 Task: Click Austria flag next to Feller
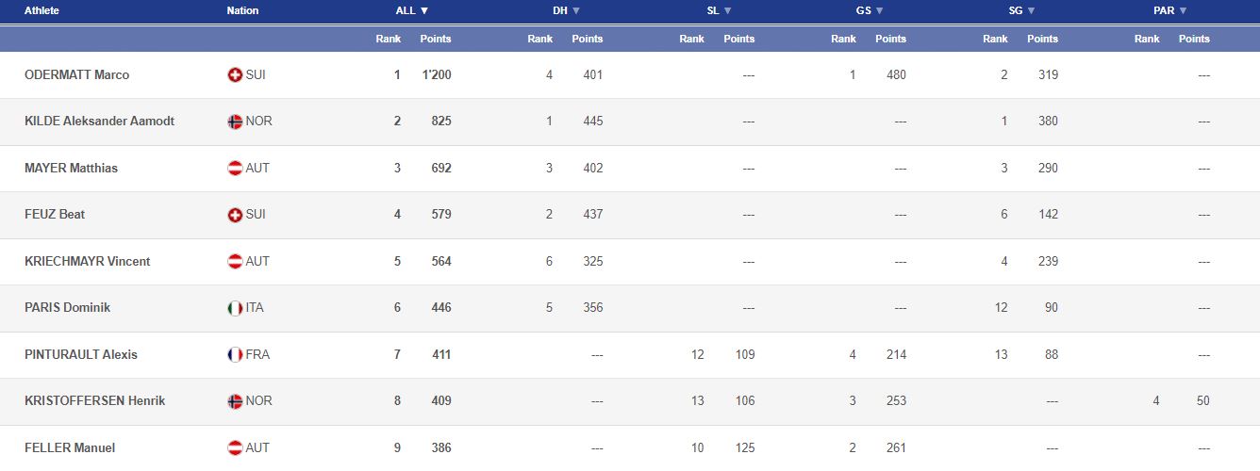pyautogui.click(x=235, y=448)
